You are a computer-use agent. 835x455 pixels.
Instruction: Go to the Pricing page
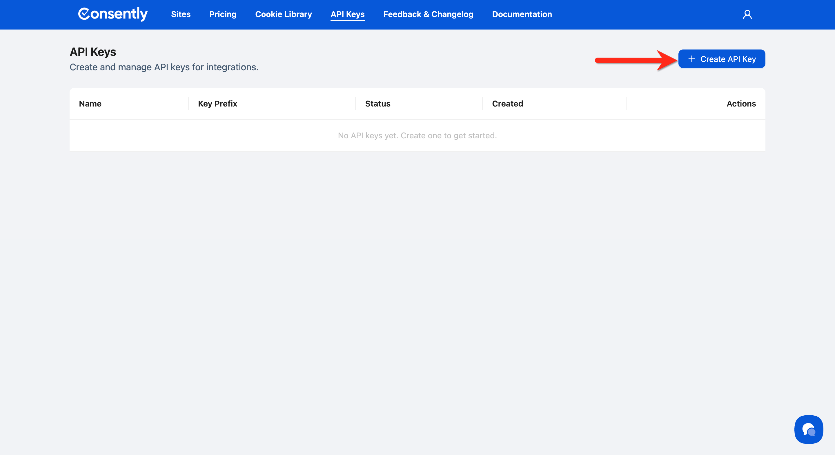(x=223, y=14)
